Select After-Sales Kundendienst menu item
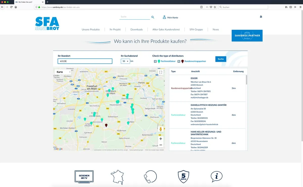The image size is (303, 187). click(x=166, y=30)
